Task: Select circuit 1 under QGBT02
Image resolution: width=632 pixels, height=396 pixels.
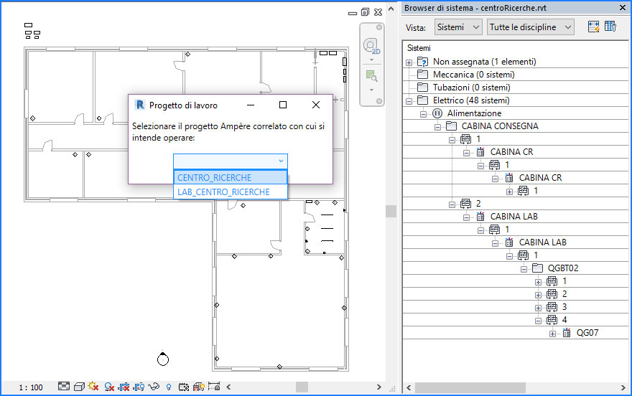Action: pyautogui.click(x=564, y=281)
